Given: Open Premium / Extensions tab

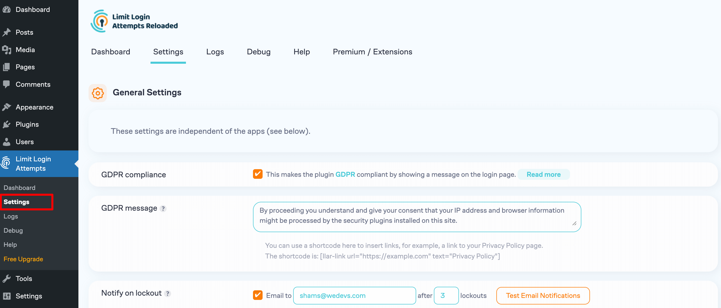Looking at the screenshot, I should pyautogui.click(x=372, y=52).
